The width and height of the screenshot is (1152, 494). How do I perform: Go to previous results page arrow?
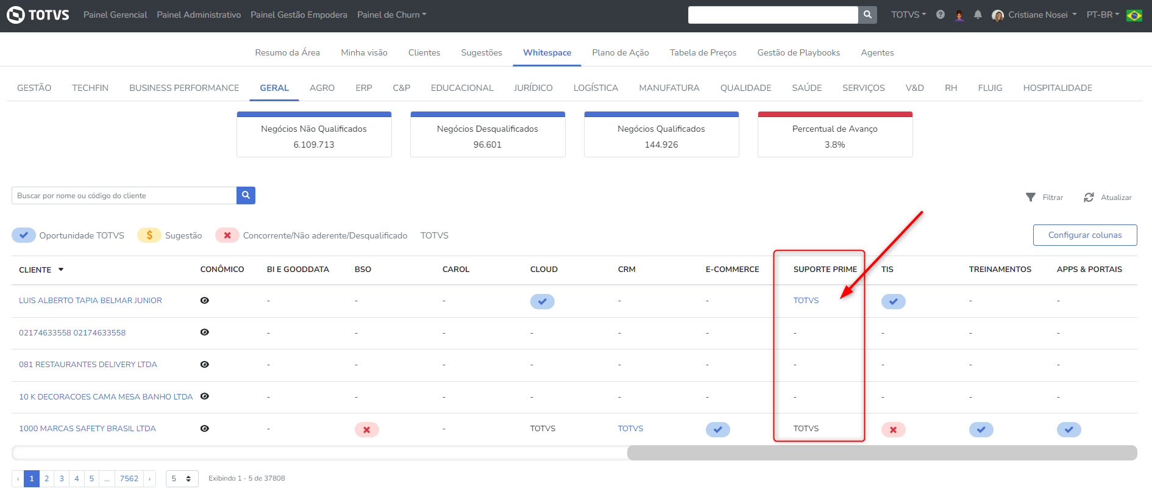coord(18,479)
